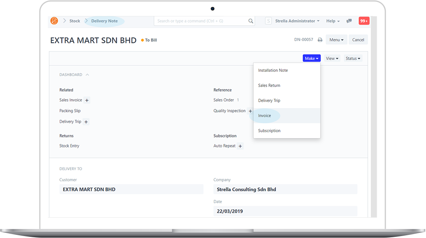Open the chat messages icon
Screen dimensions: 426x238
coord(349,21)
